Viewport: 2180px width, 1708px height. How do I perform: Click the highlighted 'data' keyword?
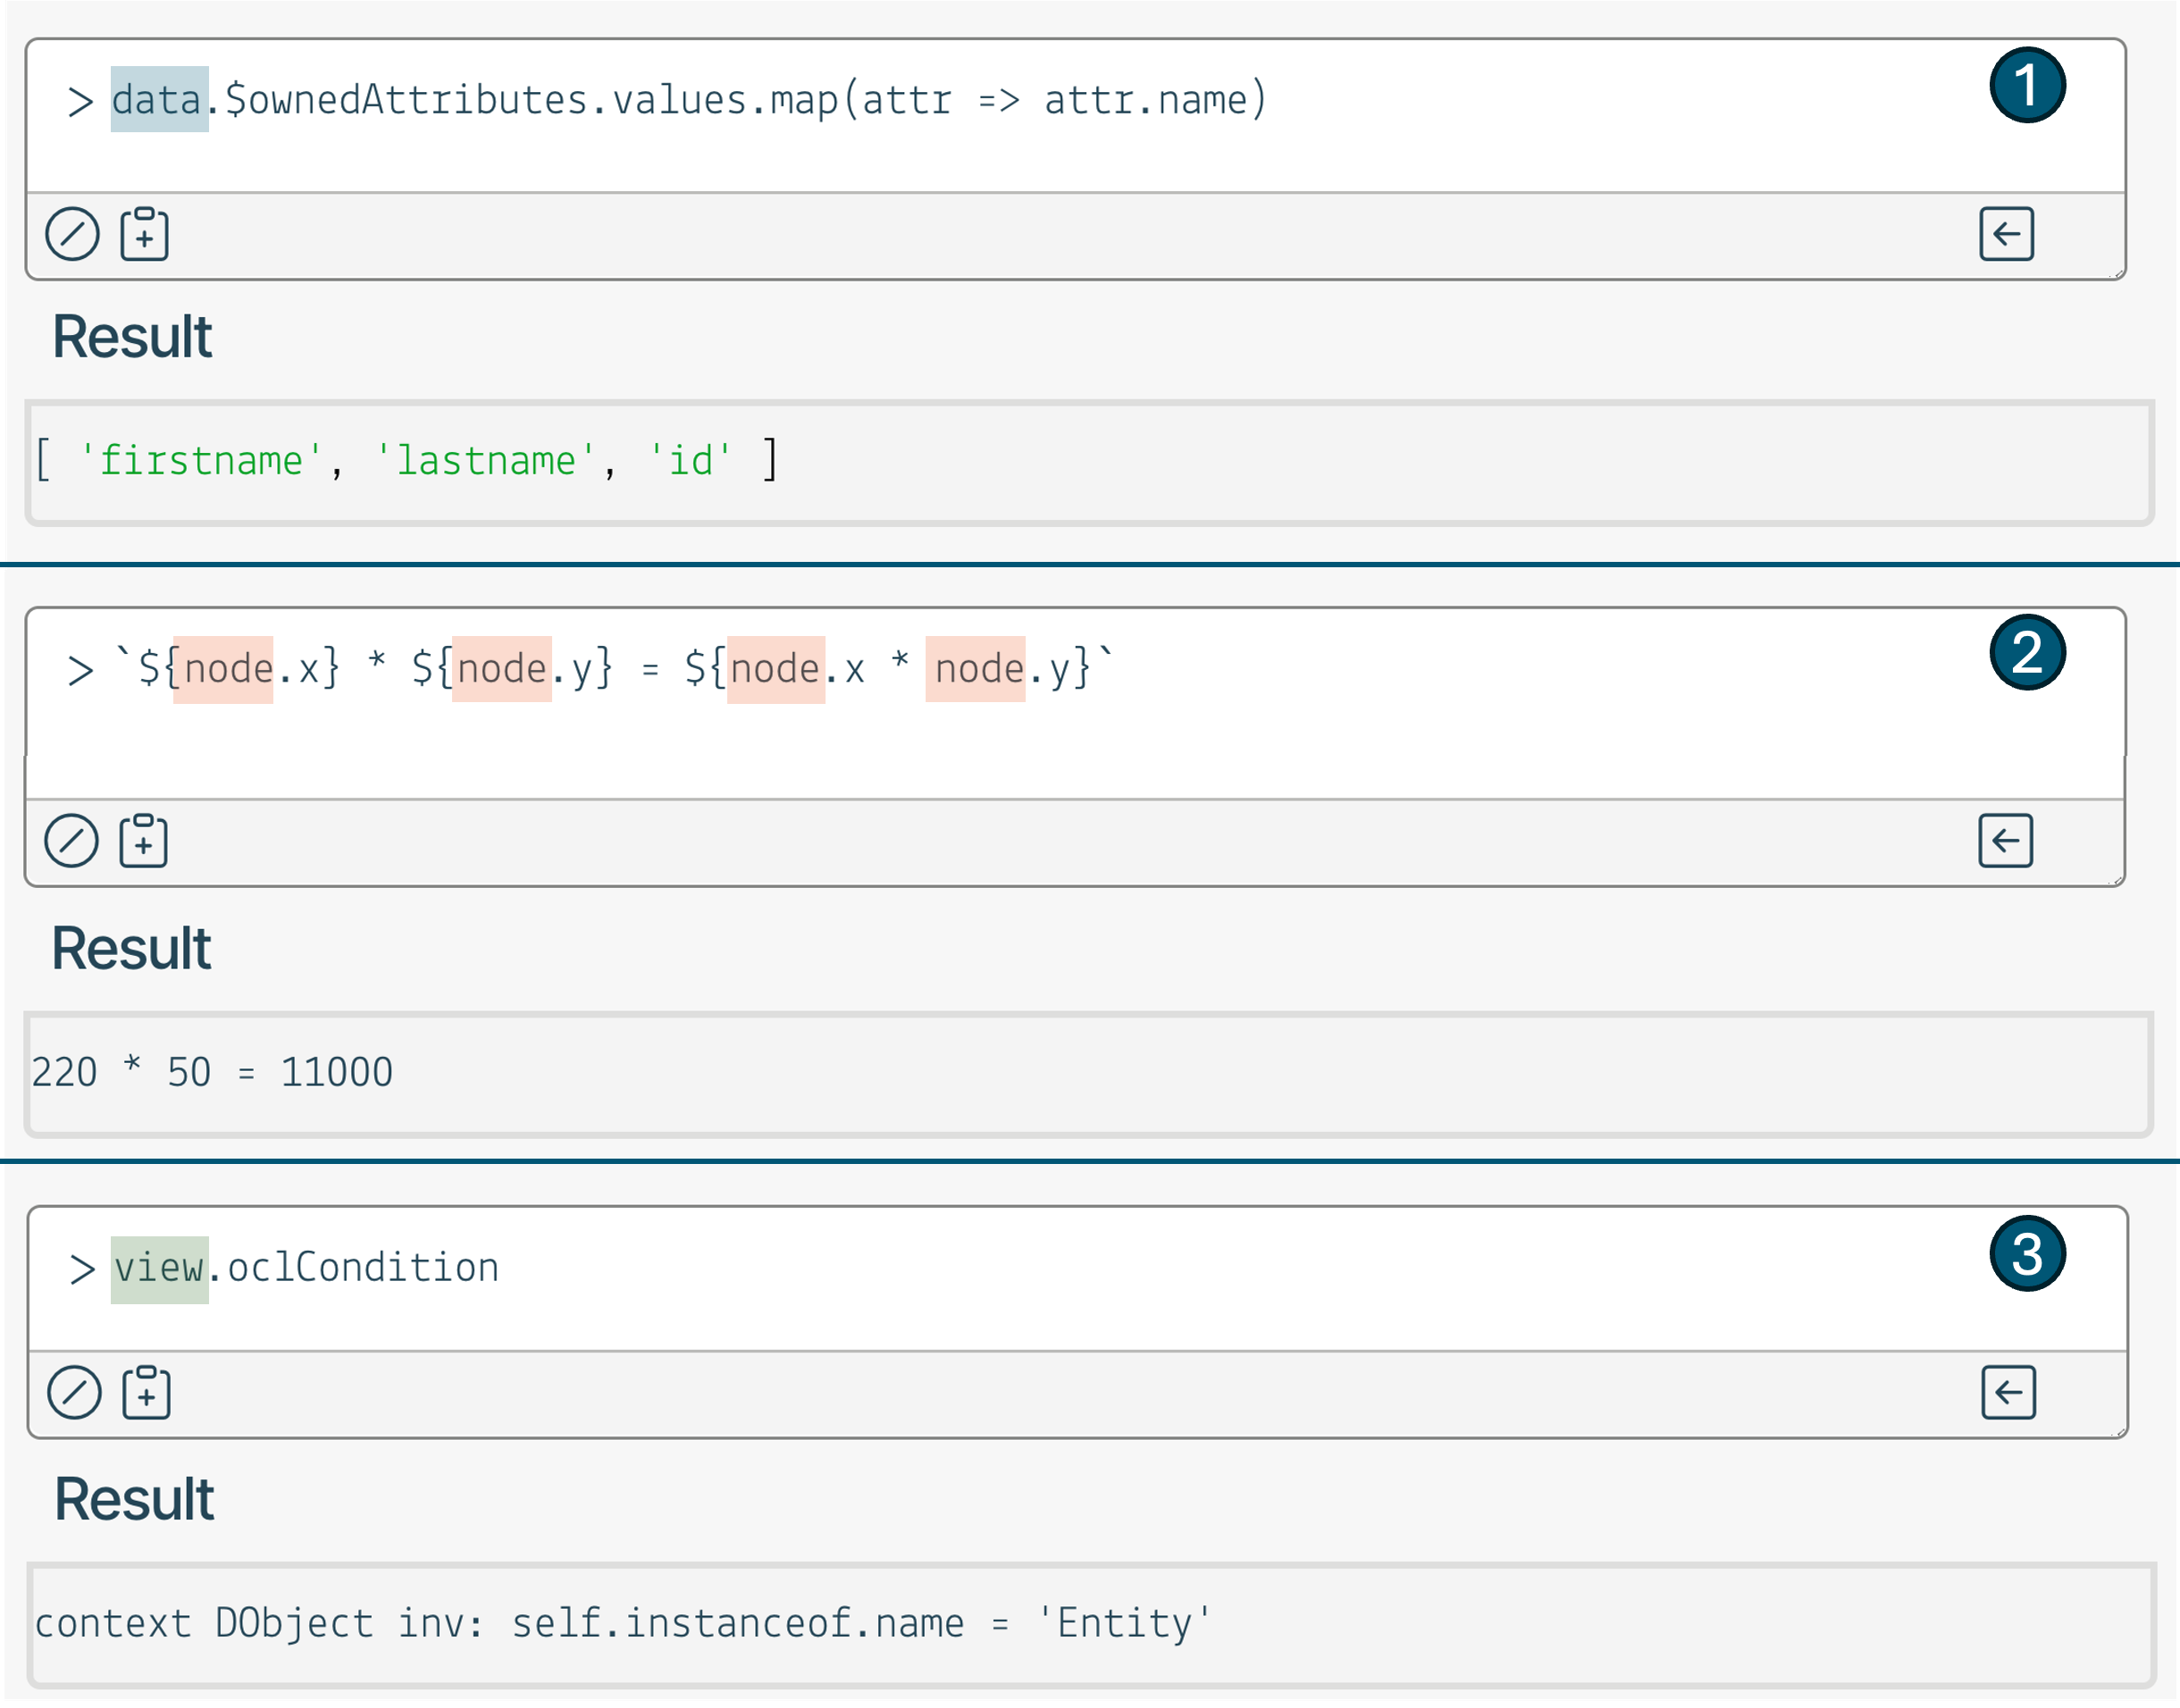[x=158, y=100]
